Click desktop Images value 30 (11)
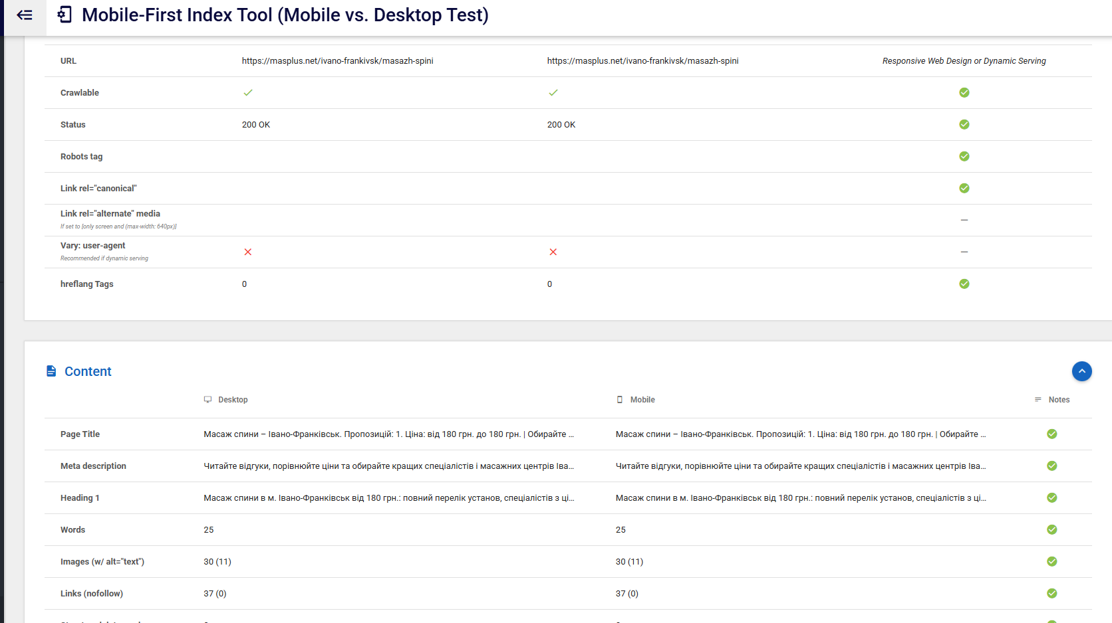Screen dimensions: 1112x623 click(x=217, y=562)
